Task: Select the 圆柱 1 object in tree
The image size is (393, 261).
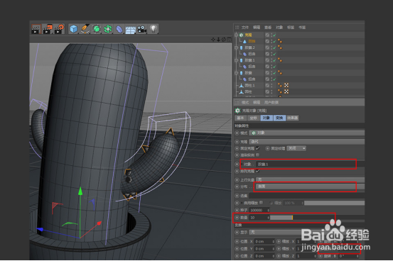Action: pyautogui.click(x=249, y=85)
